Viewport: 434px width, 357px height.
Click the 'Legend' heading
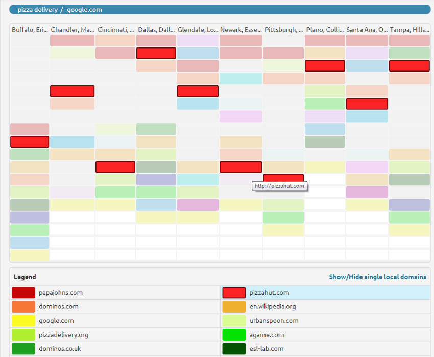tap(25, 277)
